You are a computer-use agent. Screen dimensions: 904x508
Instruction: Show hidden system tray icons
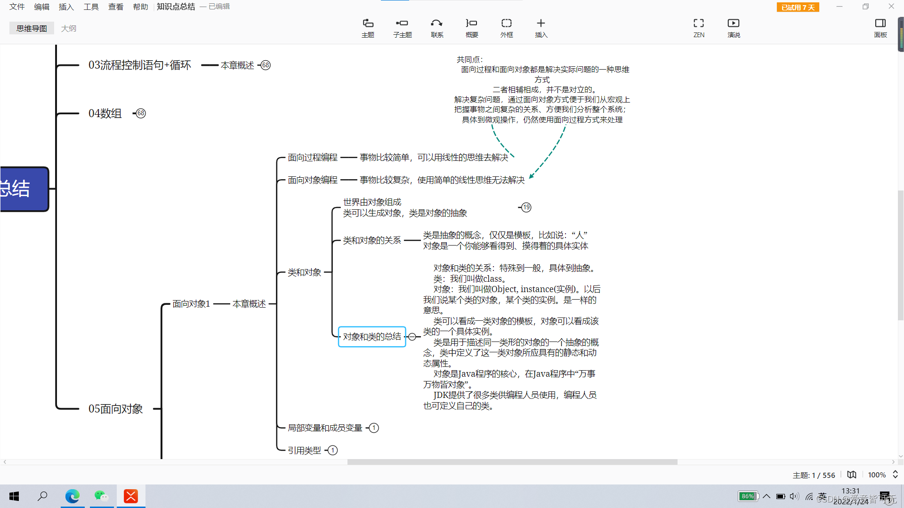tap(767, 496)
